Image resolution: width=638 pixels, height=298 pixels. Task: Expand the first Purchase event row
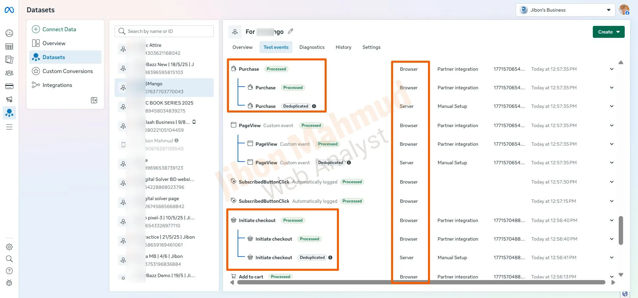(x=611, y=69)
